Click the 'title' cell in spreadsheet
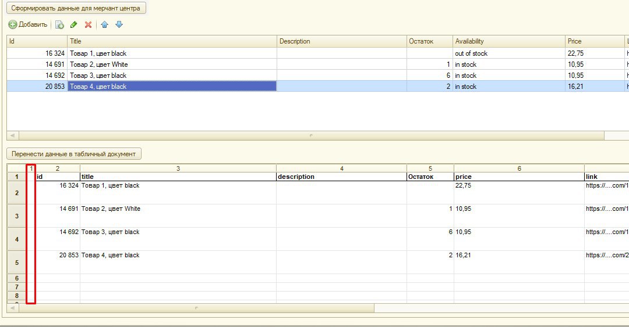This screenshot has height=327, width=629. [178, 177]
